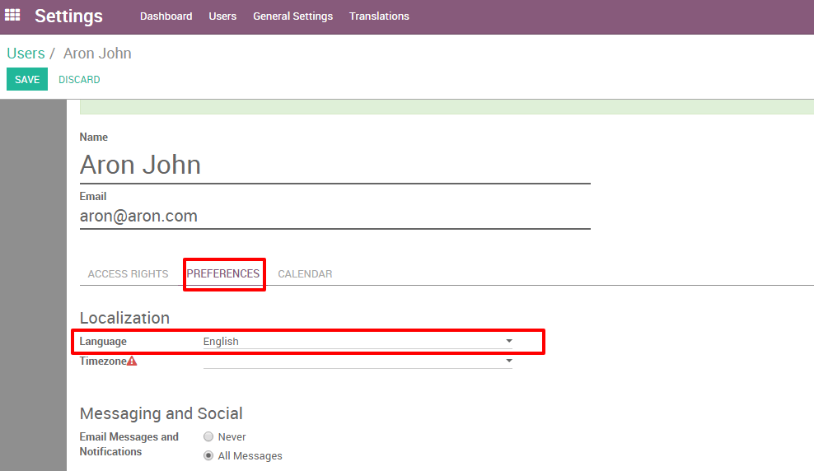
Task: Click the red Timezone warning icon
Action: [x=132, y=361]
